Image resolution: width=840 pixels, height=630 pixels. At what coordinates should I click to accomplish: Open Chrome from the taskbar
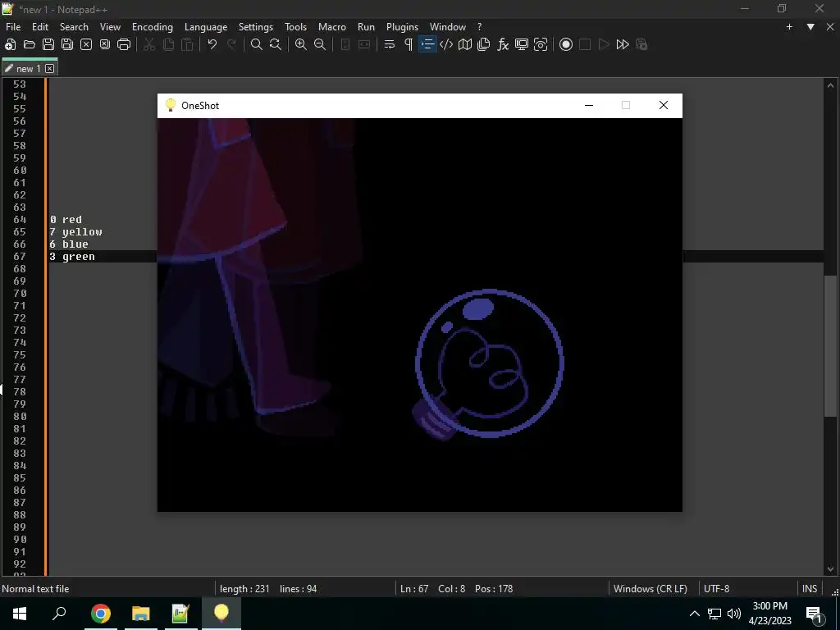(x=101, y=614)
